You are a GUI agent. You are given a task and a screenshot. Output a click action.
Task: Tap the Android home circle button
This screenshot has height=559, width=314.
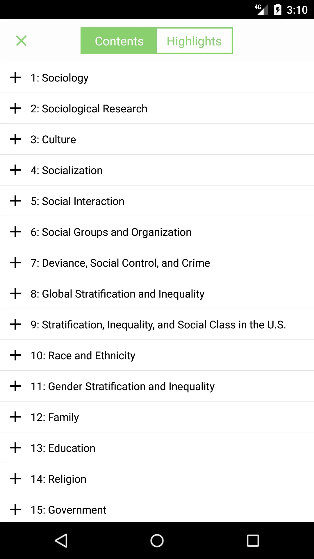[157, 541]
